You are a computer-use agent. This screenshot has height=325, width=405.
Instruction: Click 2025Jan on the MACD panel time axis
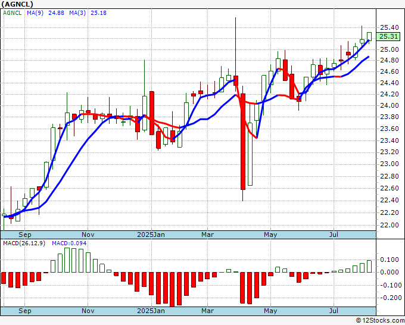pos(151,311)
